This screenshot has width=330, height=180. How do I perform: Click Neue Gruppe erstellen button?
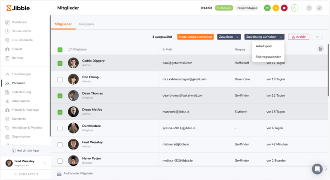tap(196, 37)
